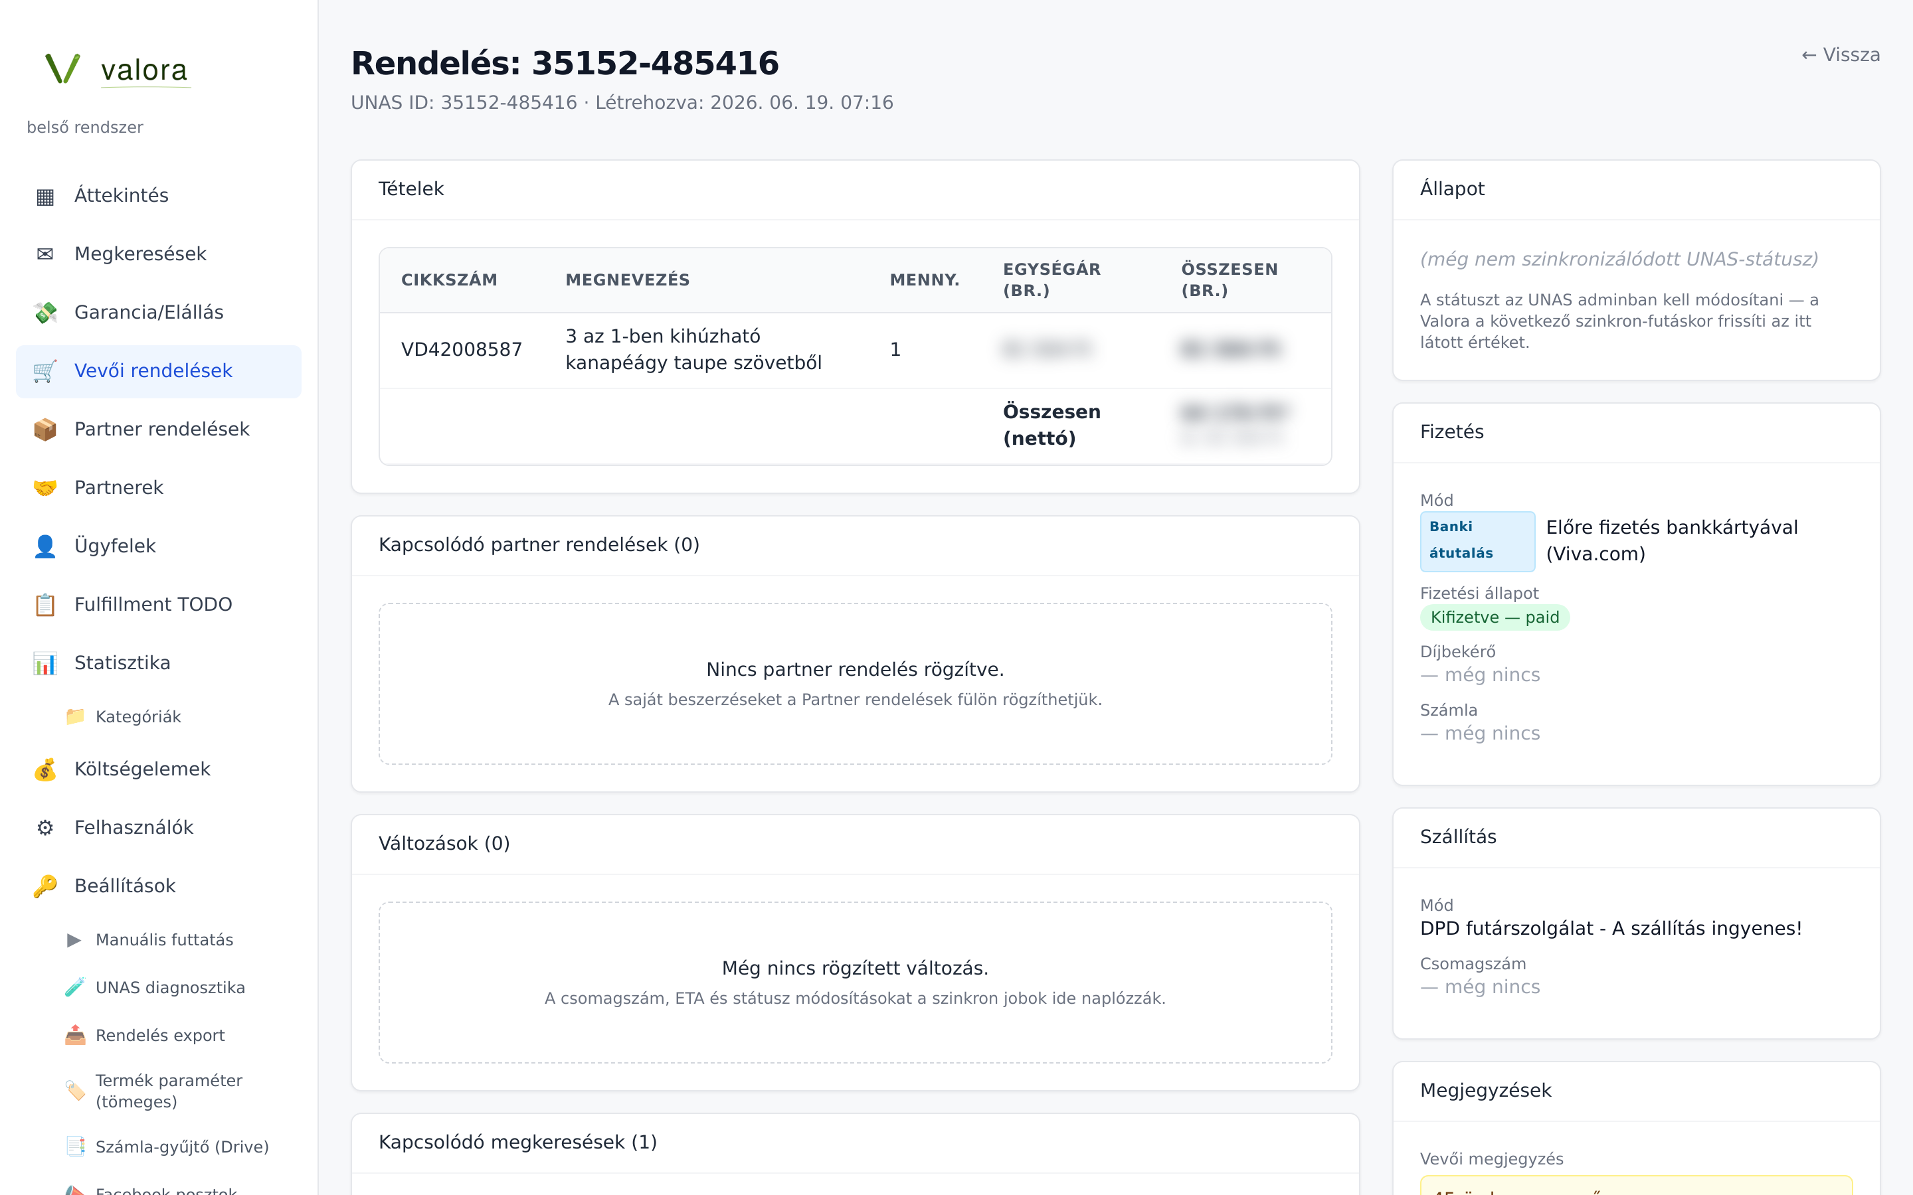
Task: Go to Garancia/Elállás page
Action: tap(158, 312)
